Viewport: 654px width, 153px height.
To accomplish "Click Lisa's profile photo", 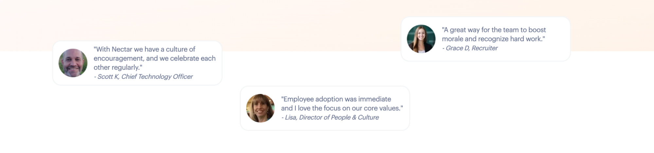I will tap(260, 108).
